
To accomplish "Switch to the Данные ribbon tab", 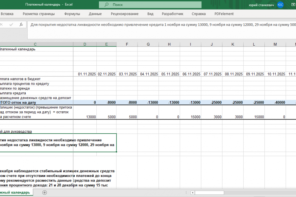I will (x=95, y=14).
